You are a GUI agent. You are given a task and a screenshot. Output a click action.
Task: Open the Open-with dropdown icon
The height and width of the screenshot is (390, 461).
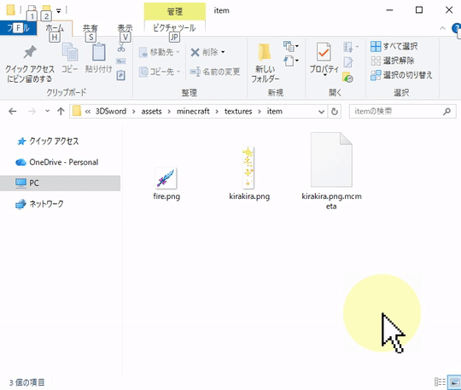[351, 47]
